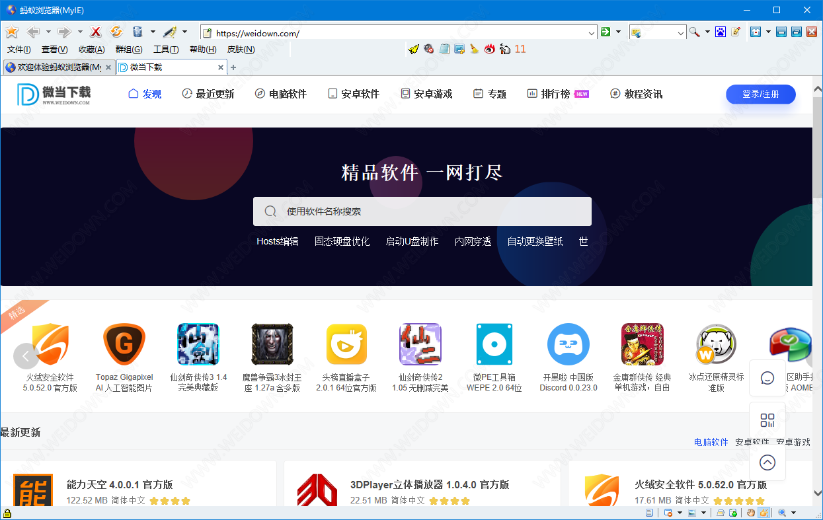The image size is (823, 520).
Task: Expand the trash bin dropdown arrow
Action: [x=153, y=32]
